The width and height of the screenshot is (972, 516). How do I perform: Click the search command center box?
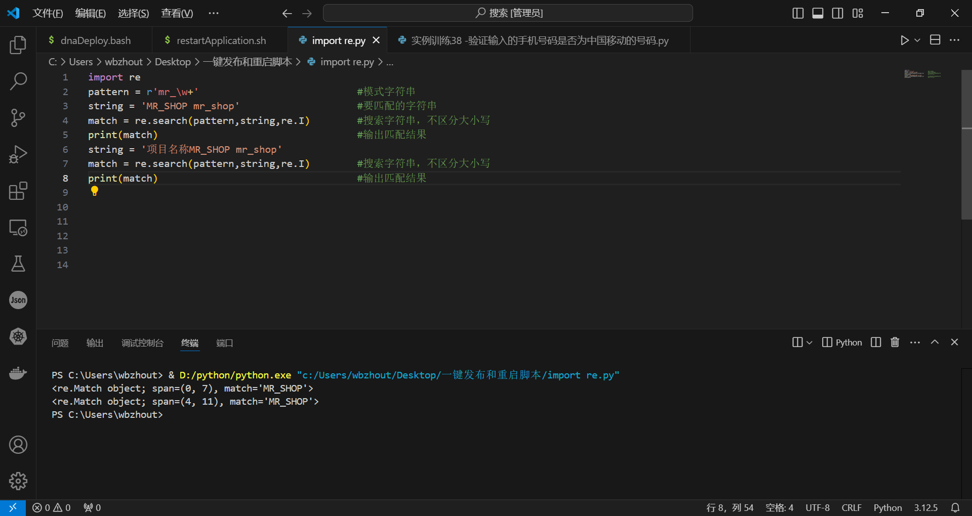click(x=508, y=13)
